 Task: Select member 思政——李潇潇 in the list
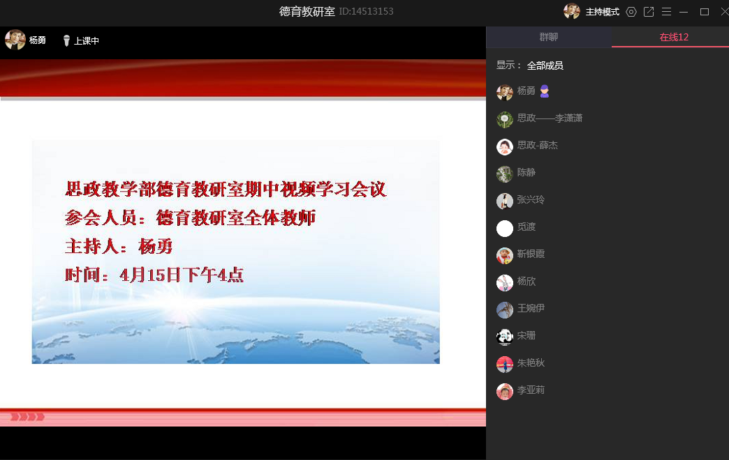pyautogui.click(x=549, y=118)
